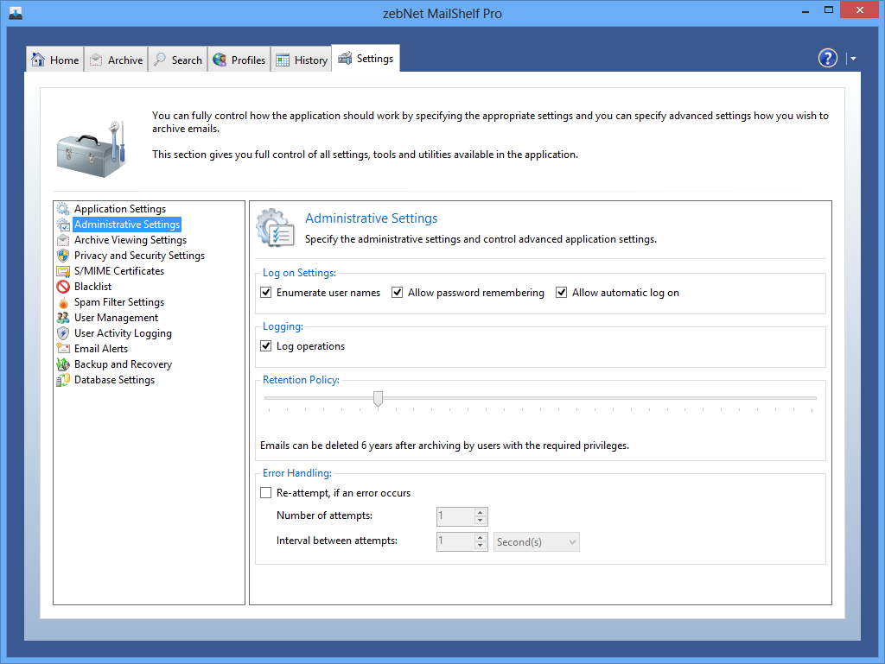
Task: Open the Blacklist settings
Action: tap(93, 287)
